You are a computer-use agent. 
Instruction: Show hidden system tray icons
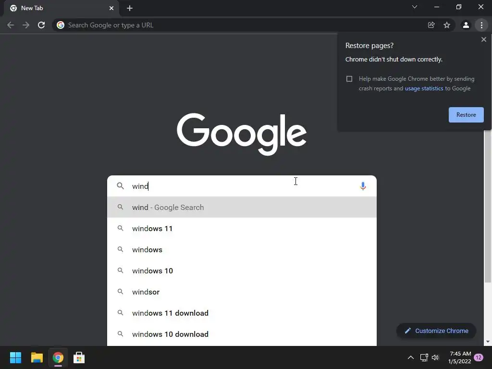point(410,357)
